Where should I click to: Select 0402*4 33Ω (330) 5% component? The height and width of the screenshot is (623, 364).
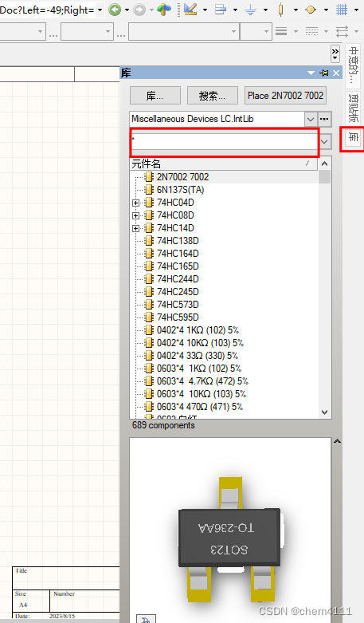(x=198, y=356)
